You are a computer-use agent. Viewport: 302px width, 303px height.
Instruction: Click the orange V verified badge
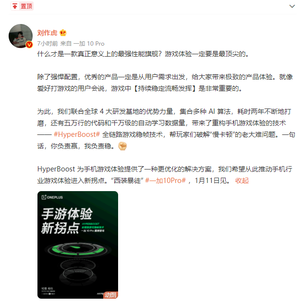point(29,45)
